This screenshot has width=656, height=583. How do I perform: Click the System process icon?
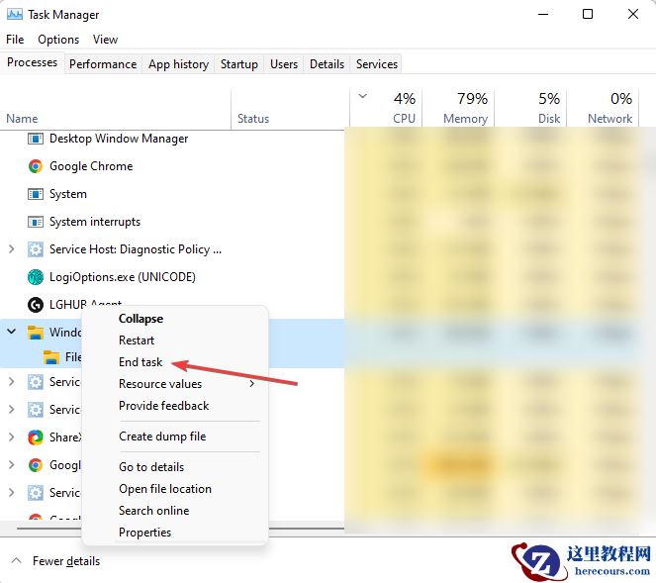pyautogui.click(x=36, y=194)
